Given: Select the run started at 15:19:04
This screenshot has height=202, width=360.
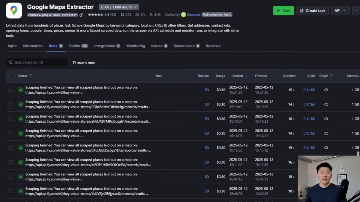Looking at the screenshot, I should tap(11, 119).
